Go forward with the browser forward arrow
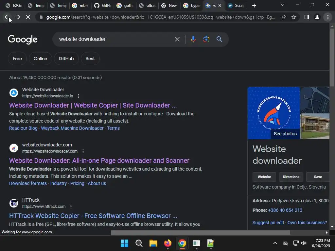Image resolution: width=335 pixels, height=251 pixels. coord(18,17)
